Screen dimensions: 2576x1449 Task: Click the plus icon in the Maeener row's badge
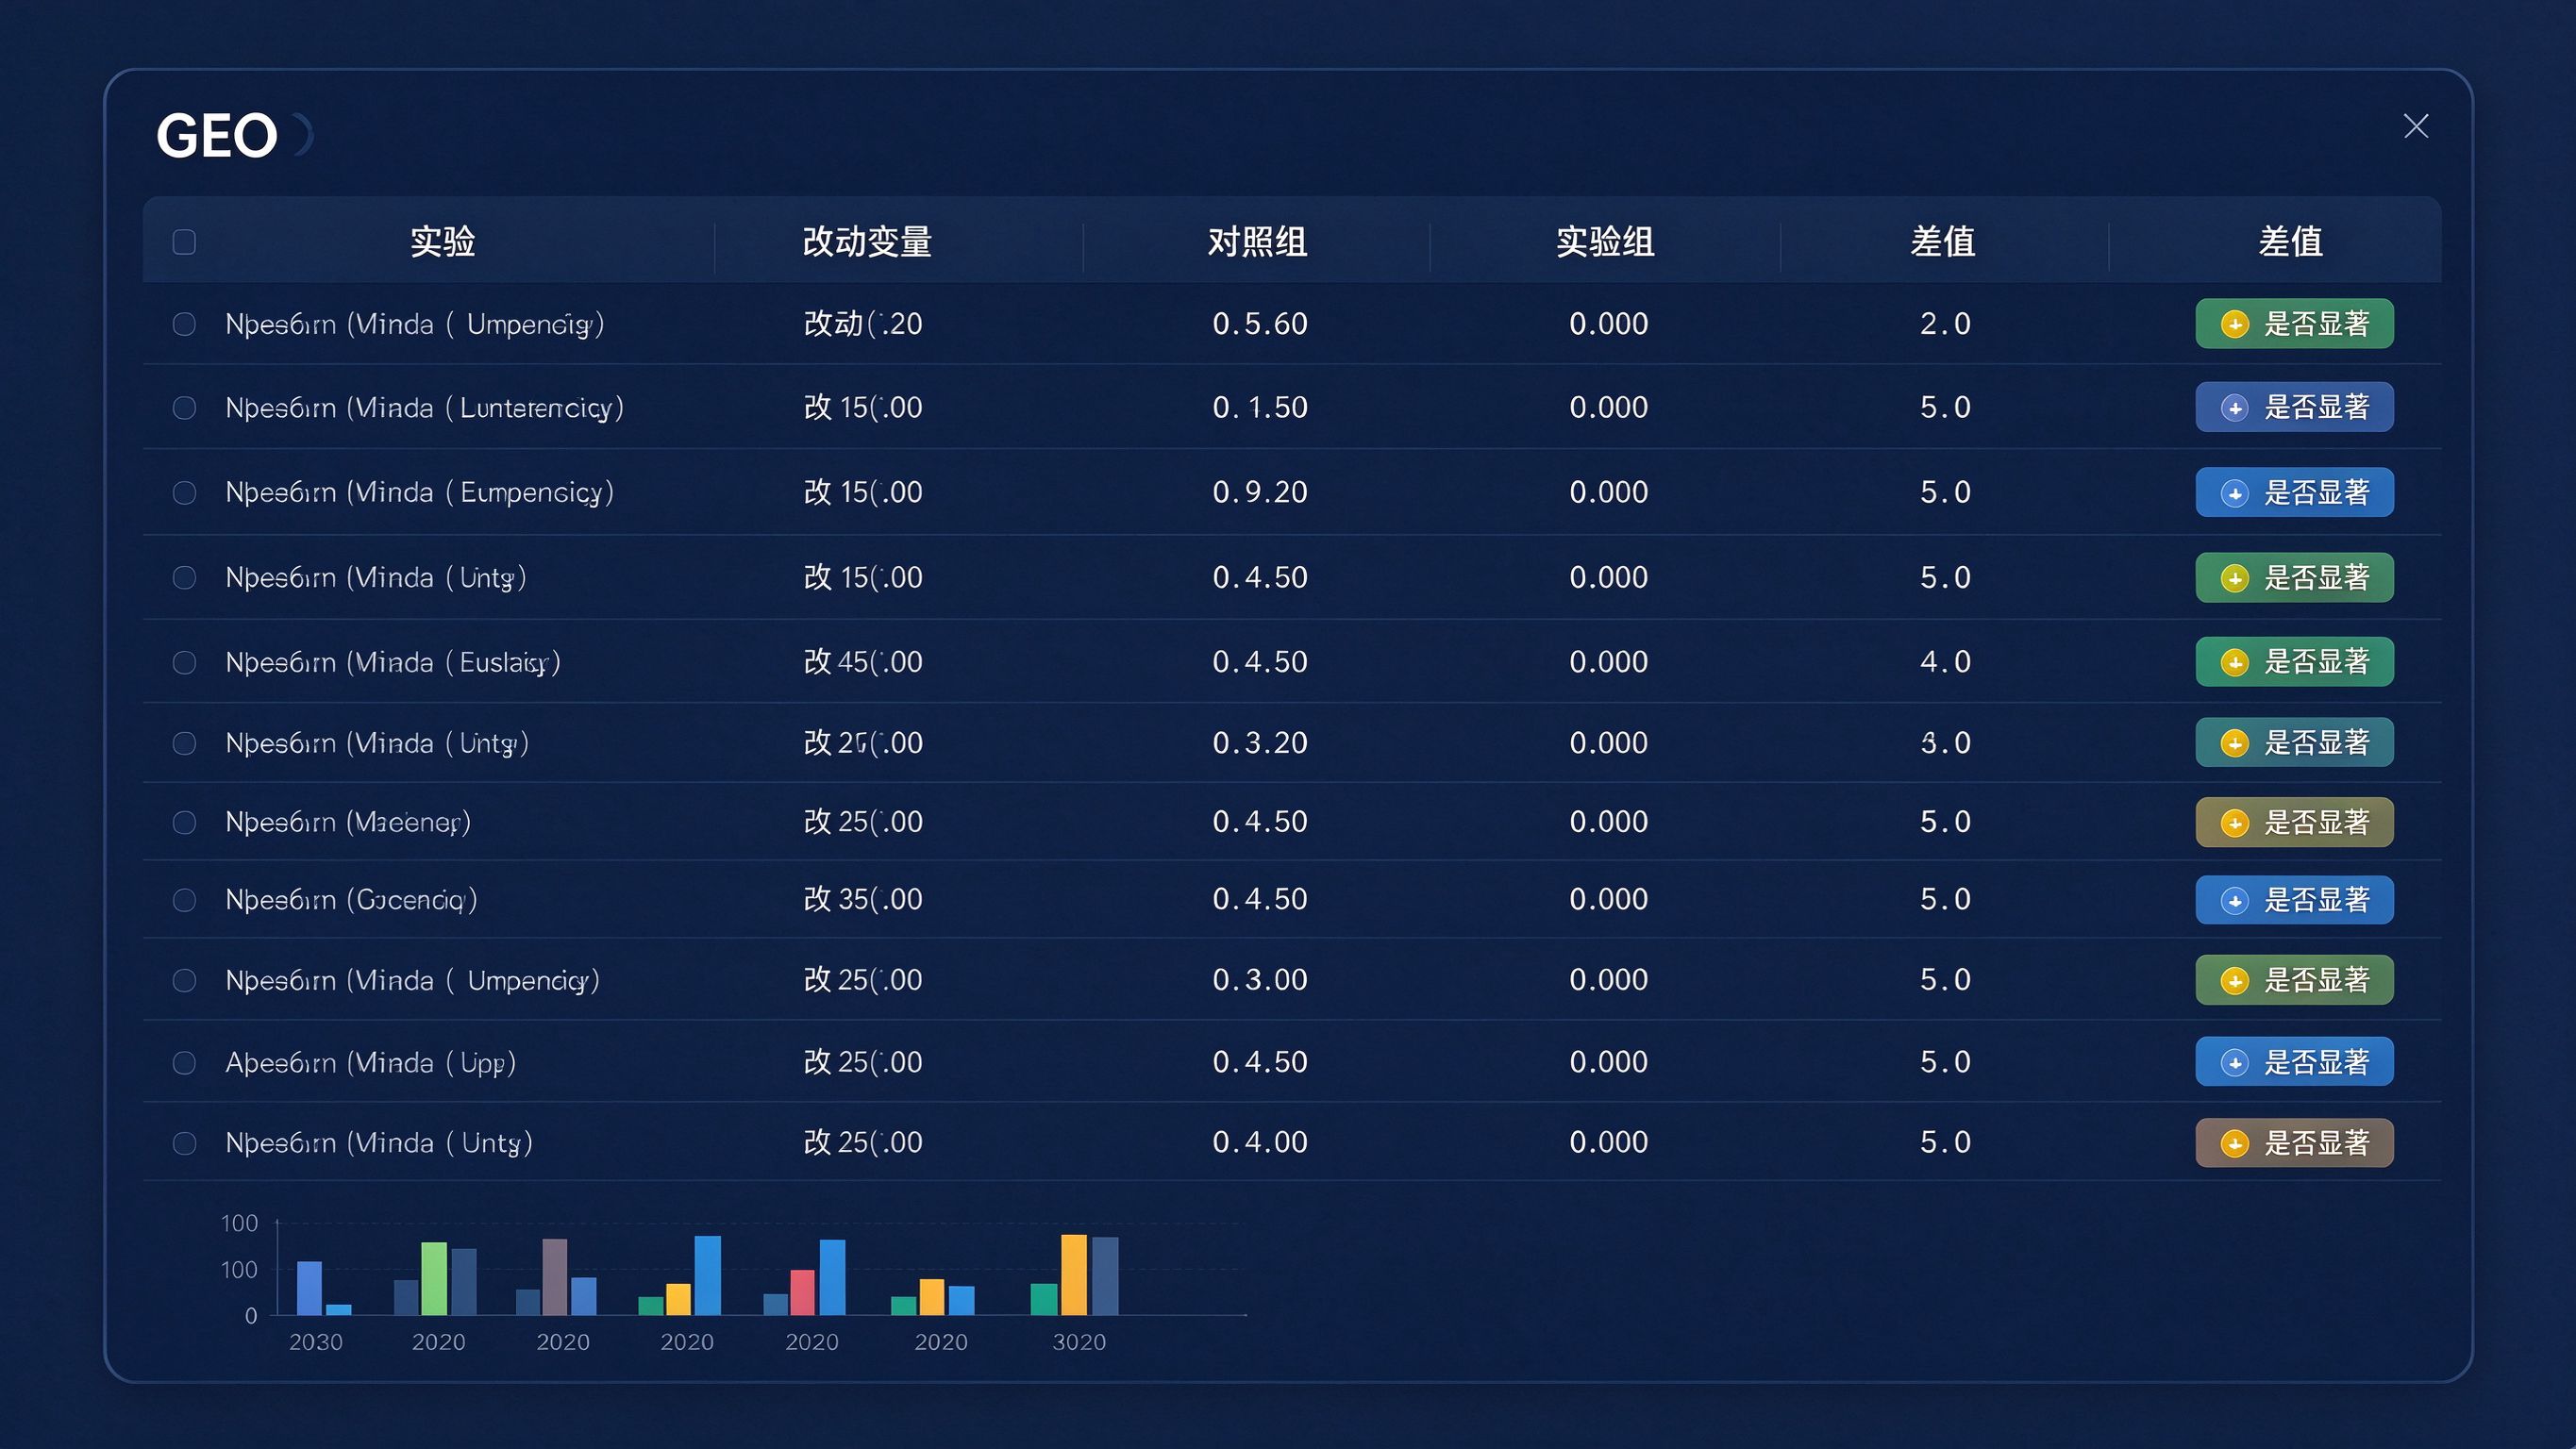(x=2234, y=822)
